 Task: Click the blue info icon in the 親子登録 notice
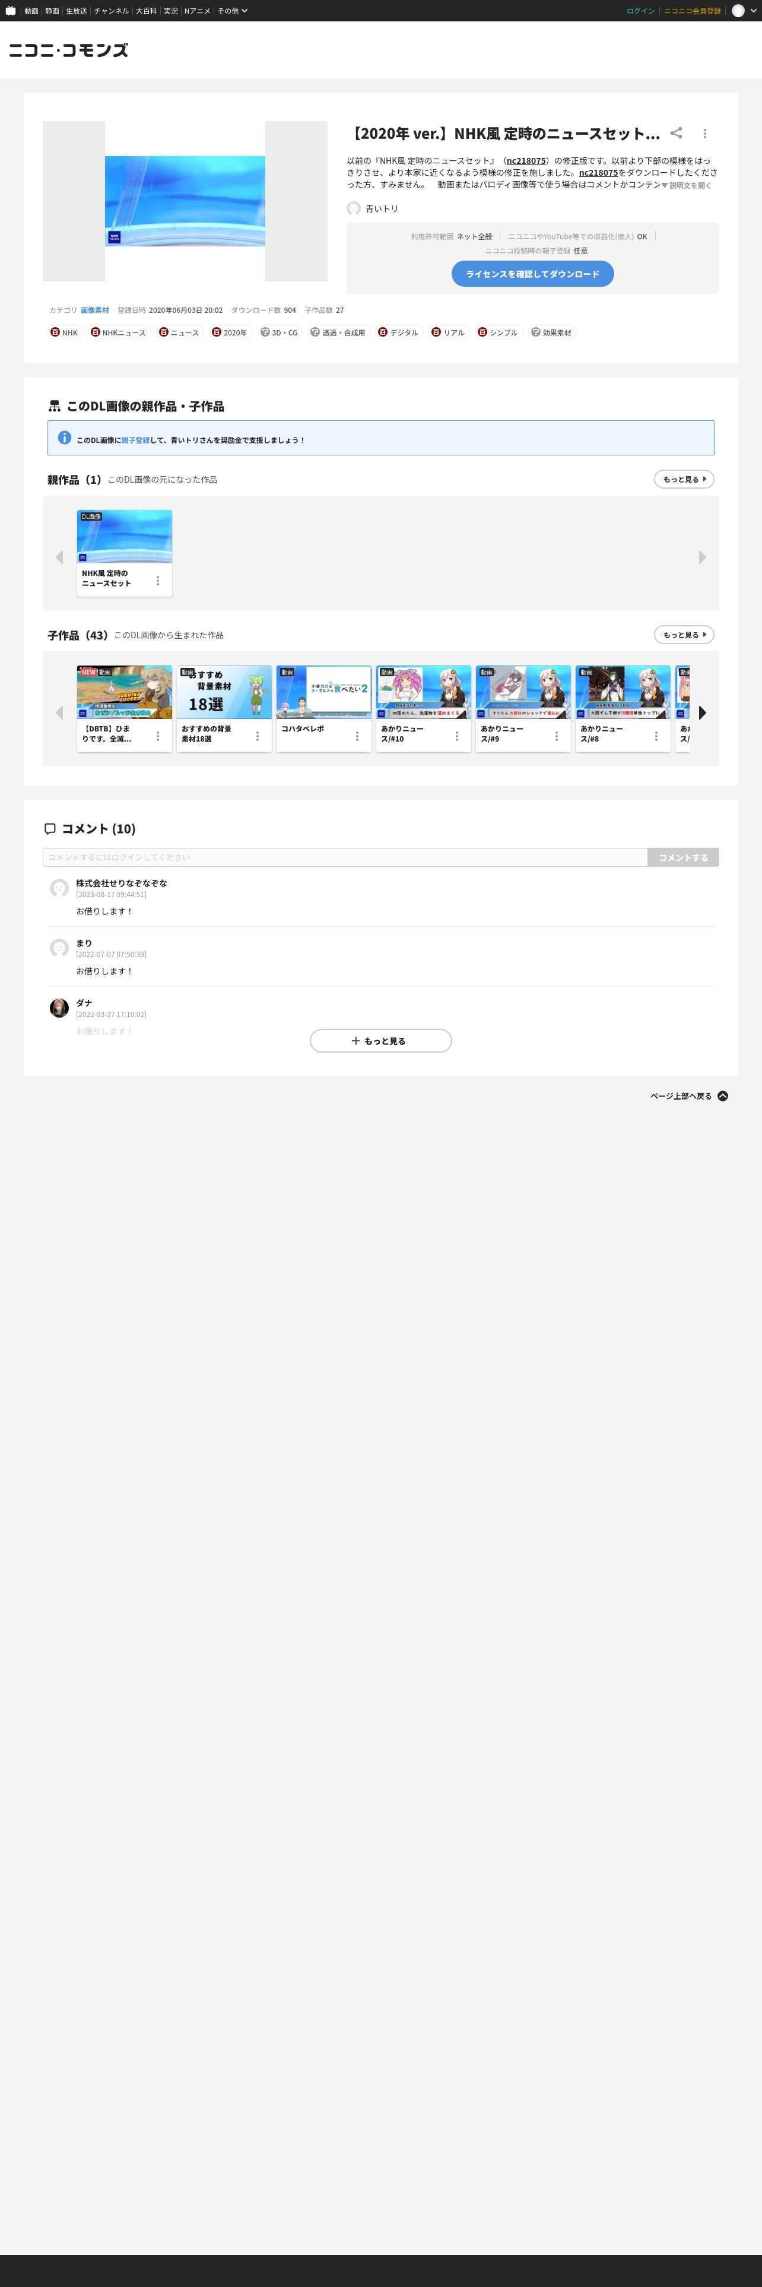click(65, 438)
